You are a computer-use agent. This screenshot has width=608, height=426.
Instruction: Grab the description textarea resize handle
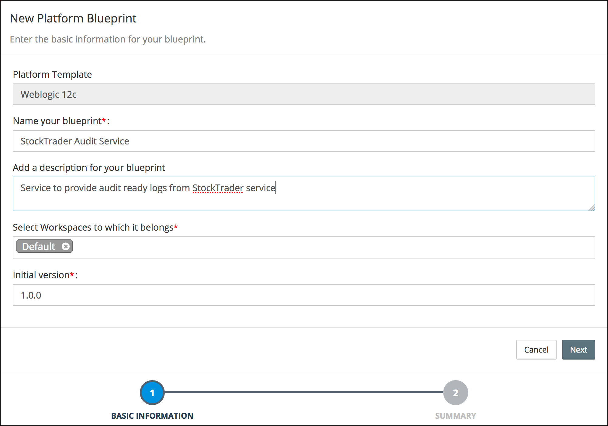[x=592, y=208]
